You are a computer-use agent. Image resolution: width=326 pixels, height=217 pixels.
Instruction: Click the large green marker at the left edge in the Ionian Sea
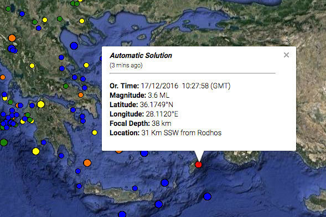pyautogui.click(x=4, y=142)
